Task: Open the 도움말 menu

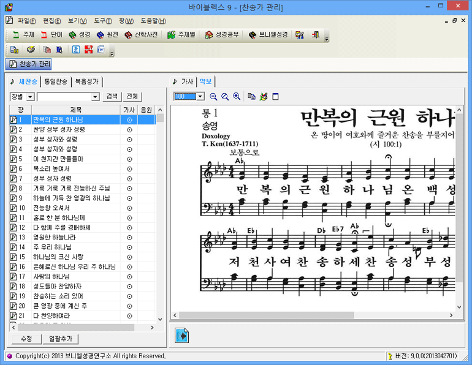Action: click(153, 21)
